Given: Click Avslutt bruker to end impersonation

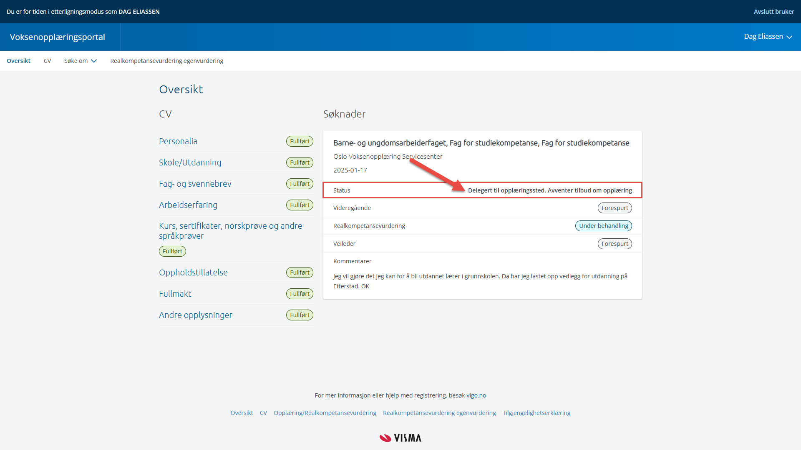Looking at the screenshot, I should tap(774, 12).
